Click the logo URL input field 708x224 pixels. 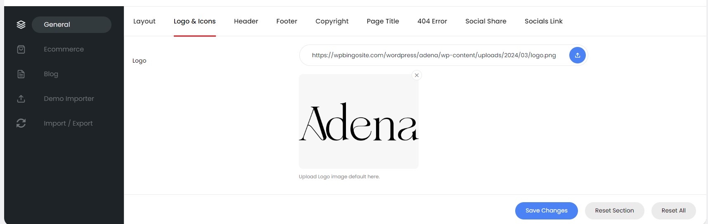point(433,55)
